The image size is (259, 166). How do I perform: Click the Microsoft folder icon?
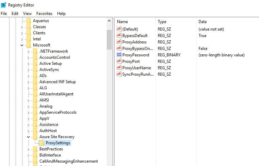pos(29,45)
